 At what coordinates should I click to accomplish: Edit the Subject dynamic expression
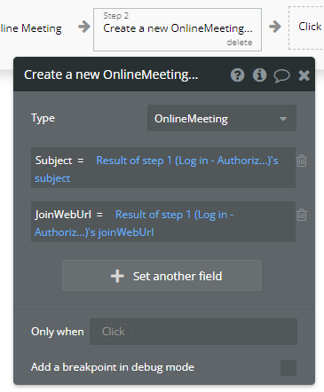tap(156, 169)
